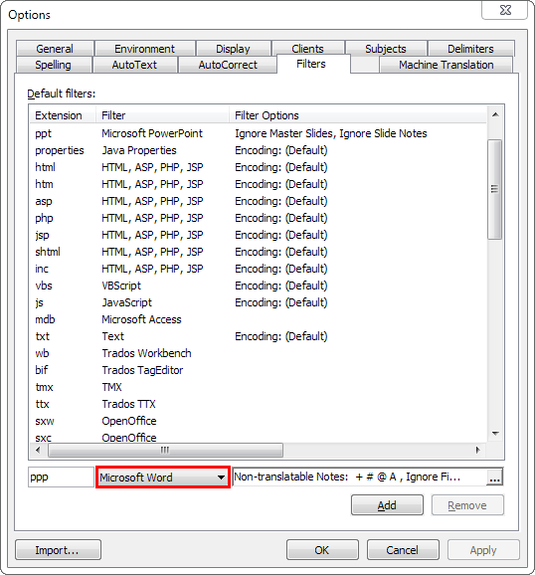This screenshot has width=535, height=575.
Task: Click the vertical scrollbar thumb
Action: (494, 189)
